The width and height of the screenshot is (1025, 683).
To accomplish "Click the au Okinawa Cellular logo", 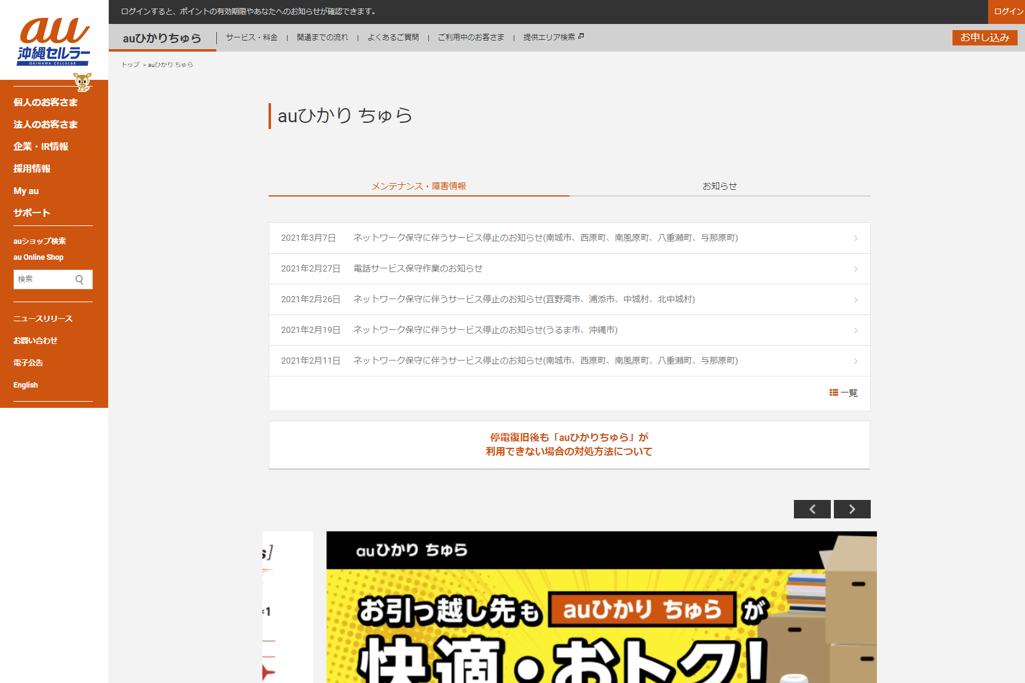I will coord(54,41).
